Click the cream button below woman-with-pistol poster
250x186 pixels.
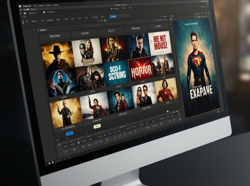point(97,126)
